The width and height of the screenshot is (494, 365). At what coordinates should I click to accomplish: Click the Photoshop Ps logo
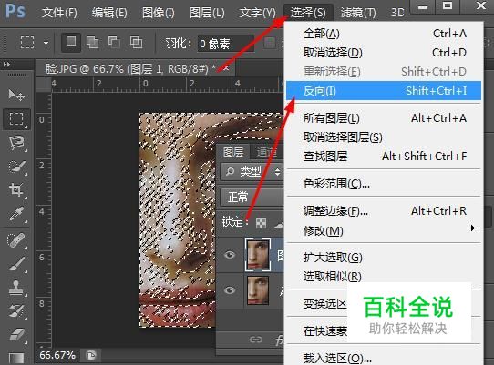tap(15, 11)
